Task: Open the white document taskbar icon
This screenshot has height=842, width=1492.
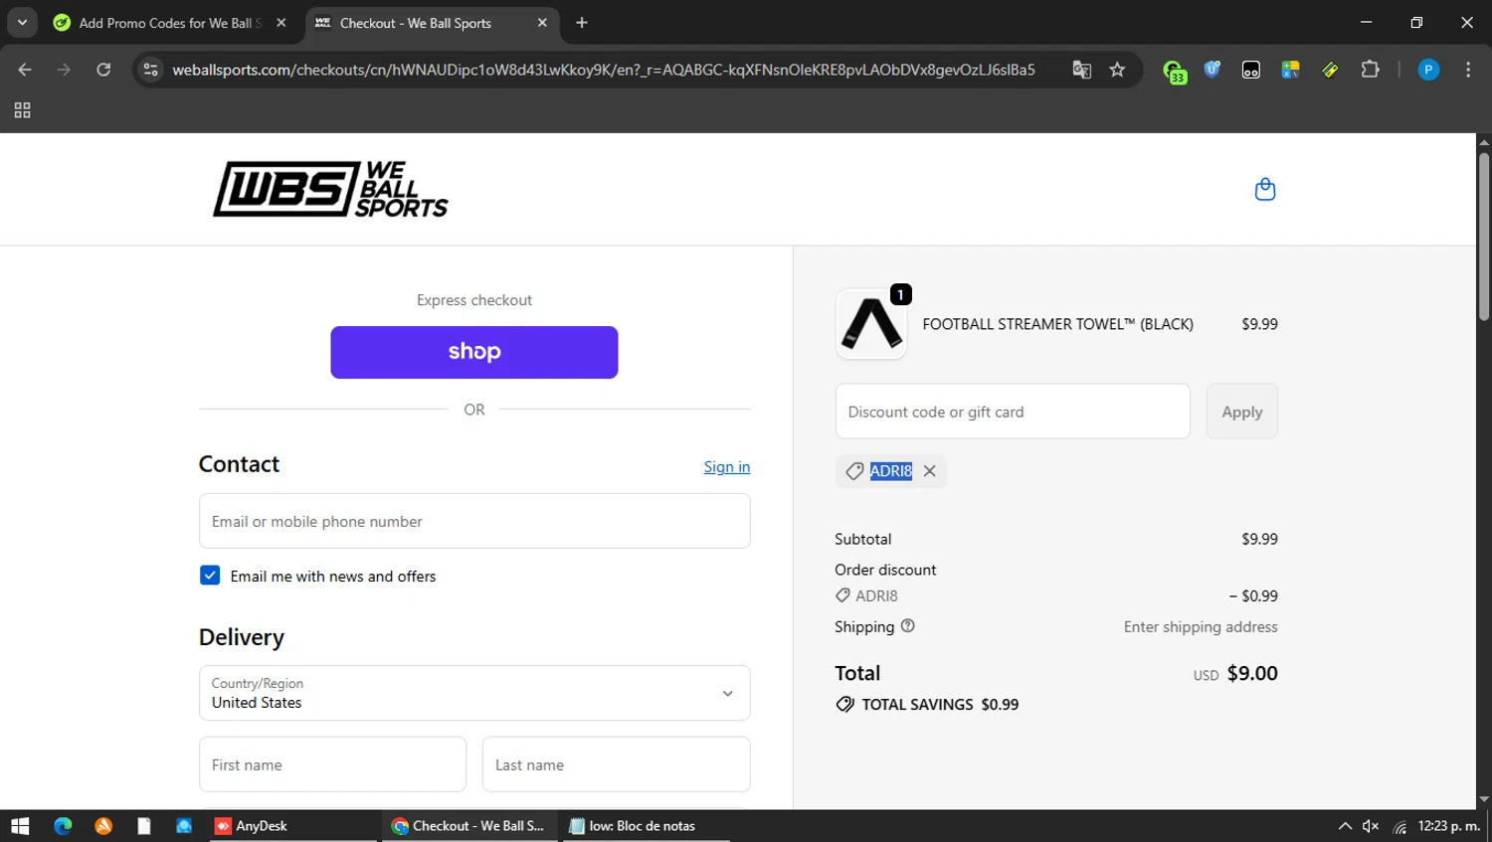Action: pyautogui.click(x=144, y=826)
